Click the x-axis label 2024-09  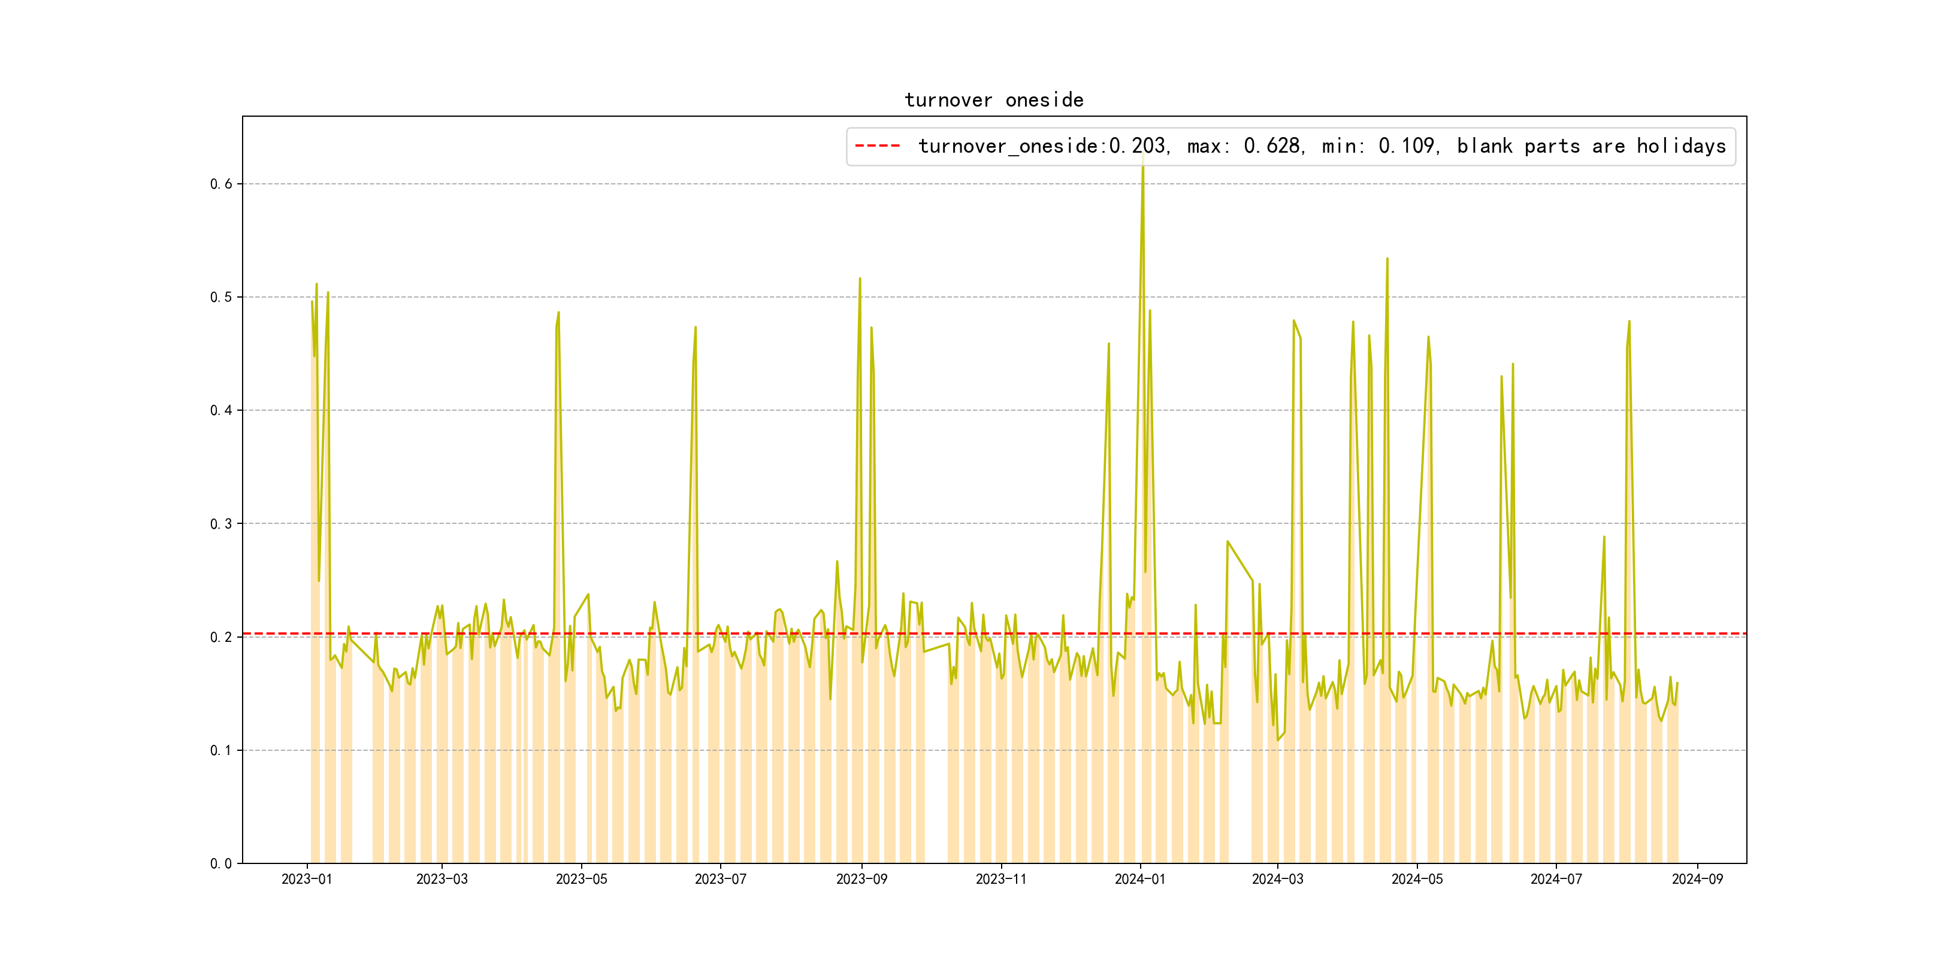[x=1697, y=879]
